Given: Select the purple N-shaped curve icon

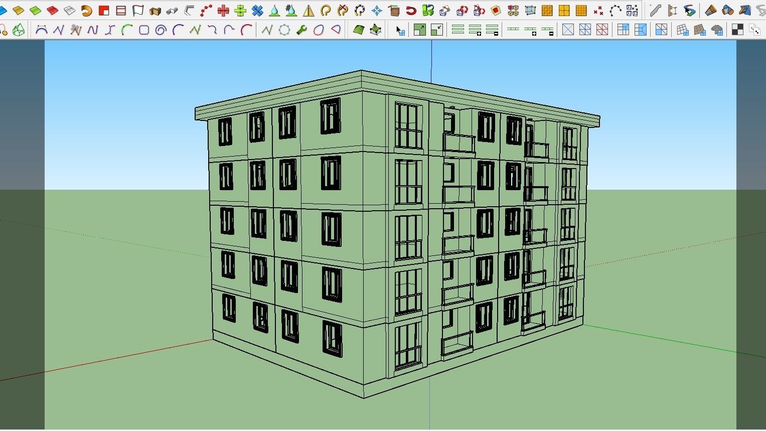Looking at the screenshot, I should click(x=93, y=30).
